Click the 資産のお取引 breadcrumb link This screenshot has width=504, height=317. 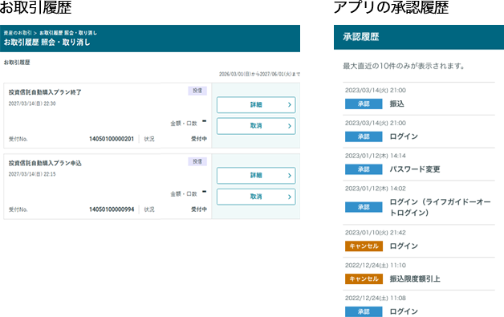18,33
